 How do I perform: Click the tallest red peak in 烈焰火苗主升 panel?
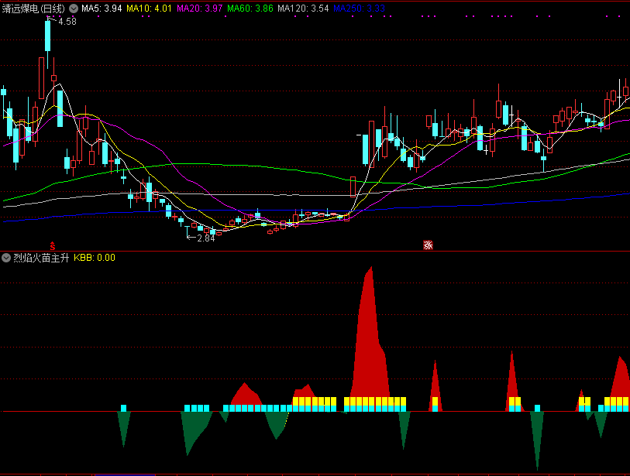(371, 337)
